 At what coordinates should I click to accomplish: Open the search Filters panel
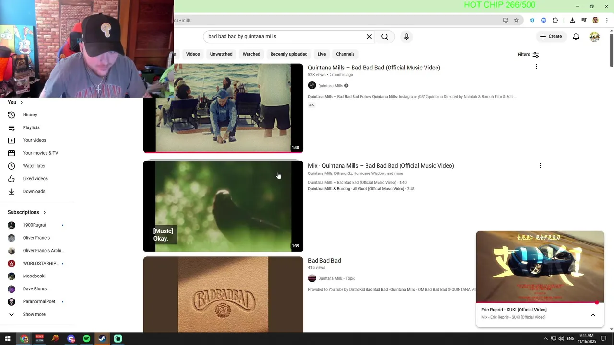point(528,55)
